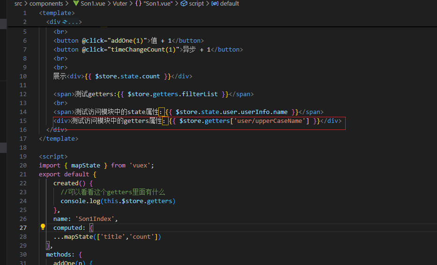
Task: Click 'Son1Index' name string on line 26
Action: (x=95, y=219)
